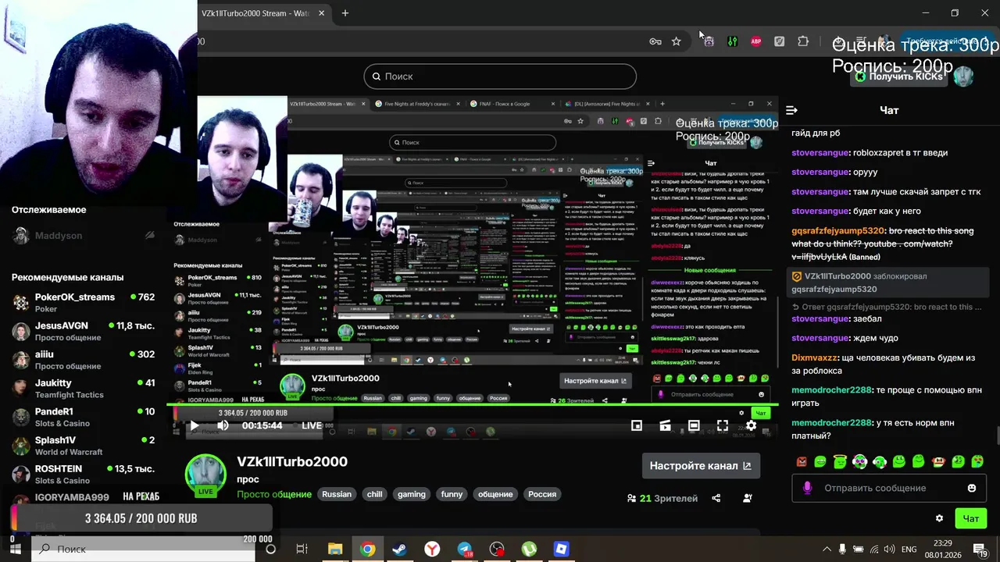The height and width of the screenshot is (562, 1000).
Task: Click the play button on the main video player
Action: coord(194,425)
